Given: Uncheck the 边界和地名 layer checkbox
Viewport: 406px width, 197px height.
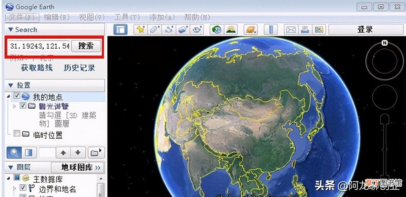Looking at the screenshot, I should tap(23, 187).
